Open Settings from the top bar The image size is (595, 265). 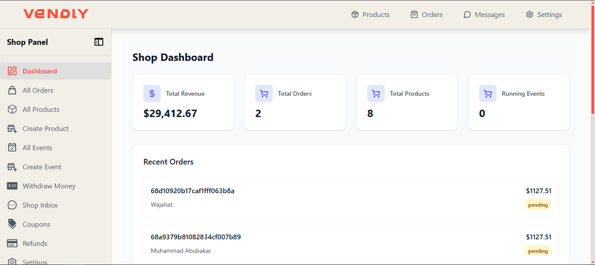[544, 14]
